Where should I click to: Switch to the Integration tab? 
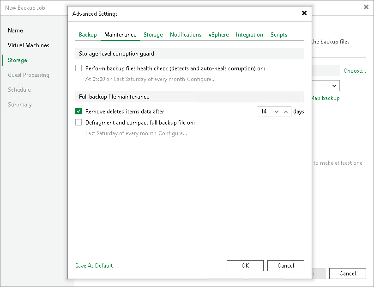(249, 35)
